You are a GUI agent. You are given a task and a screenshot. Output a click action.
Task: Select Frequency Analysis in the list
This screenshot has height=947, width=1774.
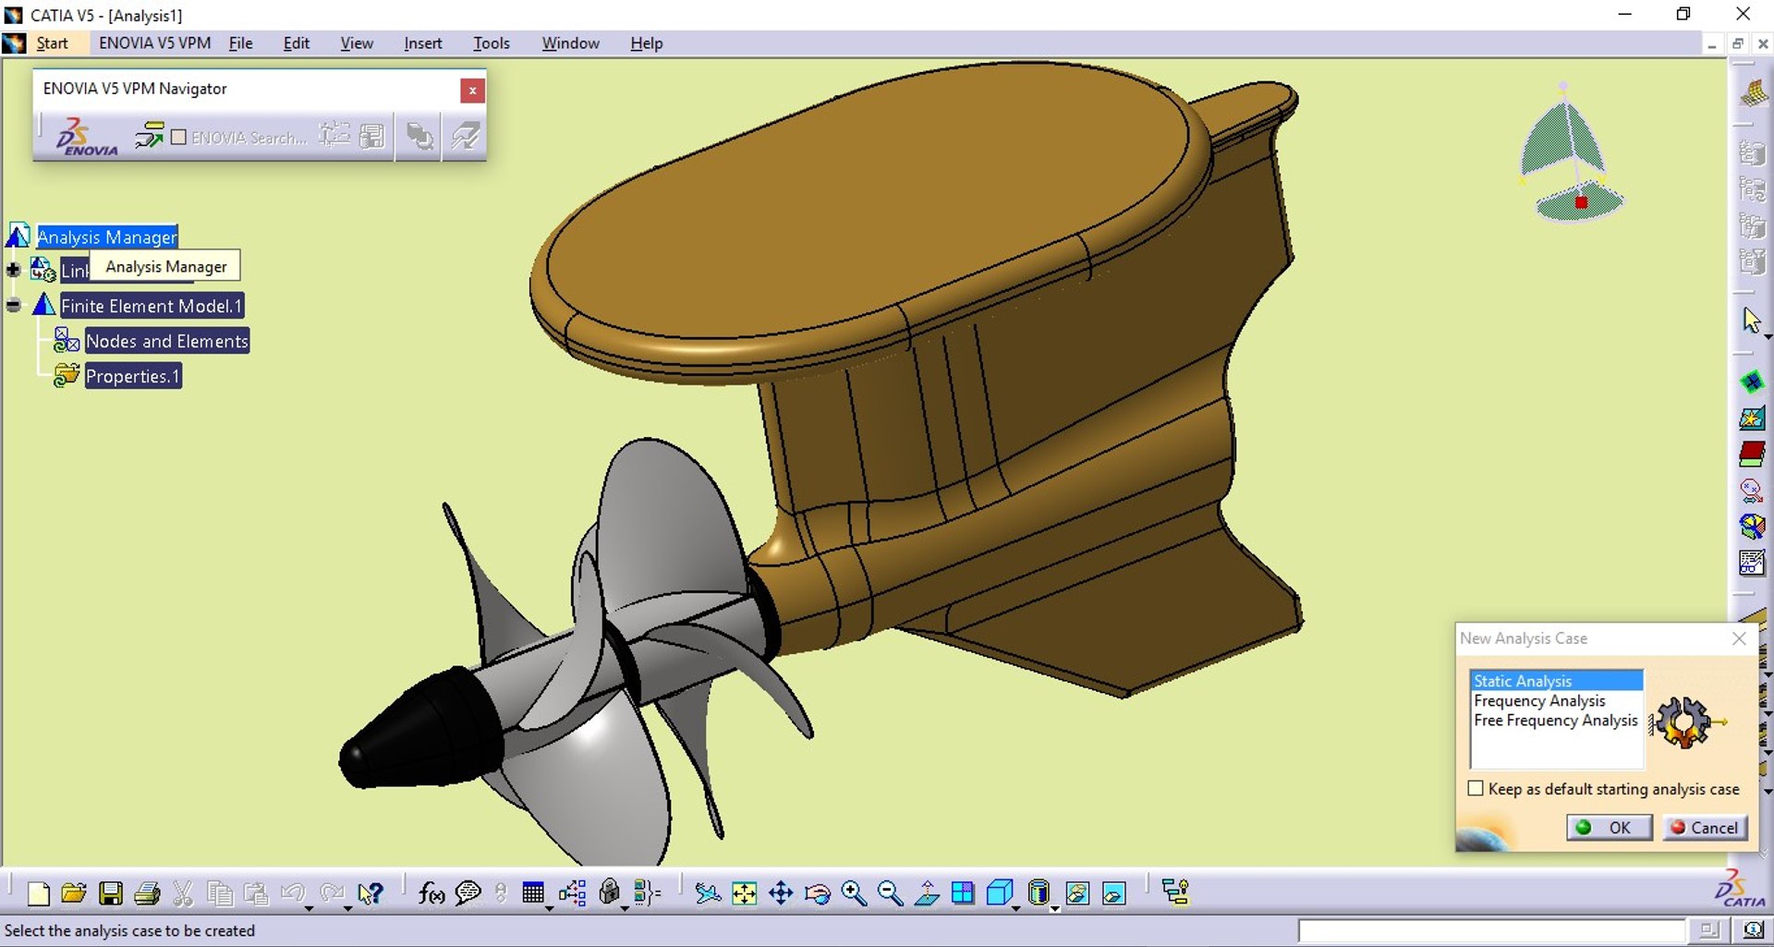click(x=1556, y=700)
